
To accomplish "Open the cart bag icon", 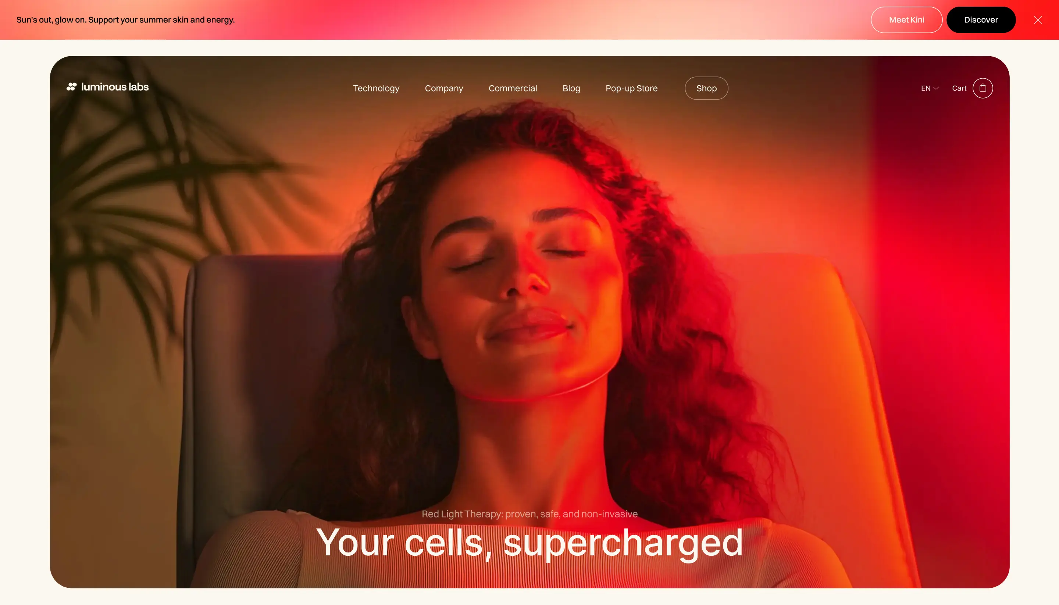I will [x=983, y=88].
